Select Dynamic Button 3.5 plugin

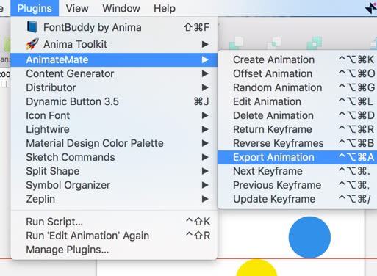click(114, 101)
